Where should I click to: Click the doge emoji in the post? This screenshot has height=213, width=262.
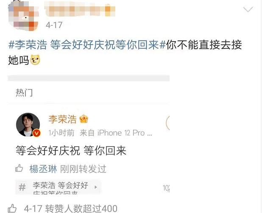click(x=35, y=60)
